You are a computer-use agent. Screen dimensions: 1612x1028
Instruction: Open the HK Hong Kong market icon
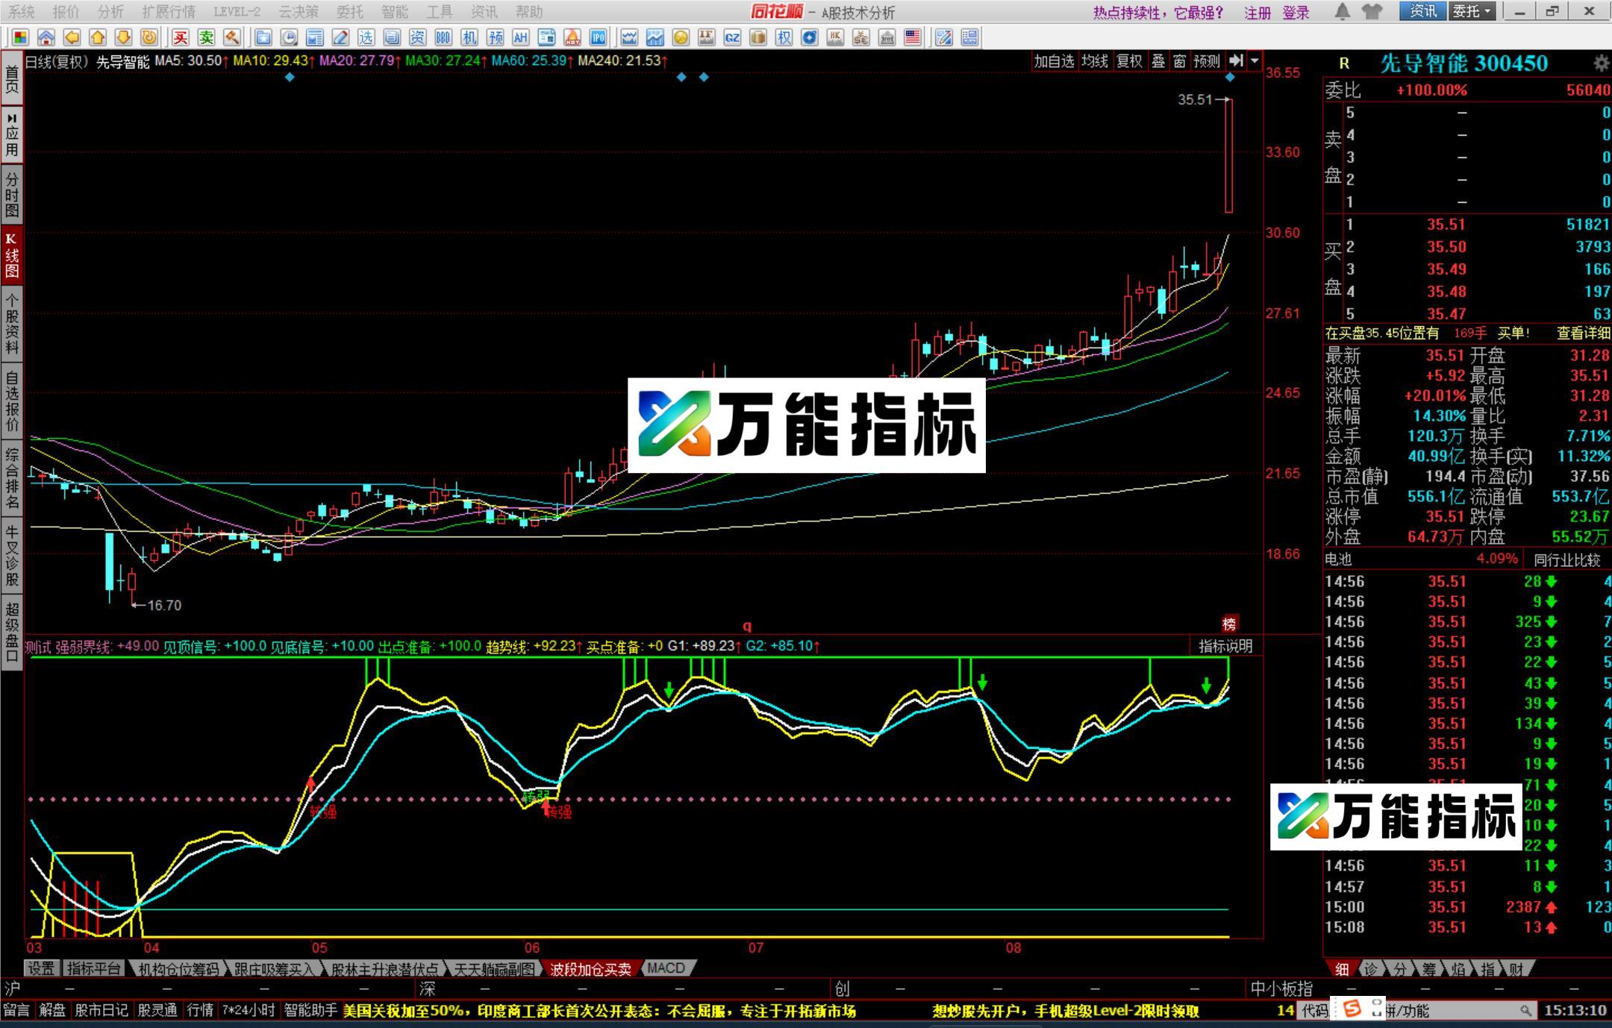click(x=837, y=37)
